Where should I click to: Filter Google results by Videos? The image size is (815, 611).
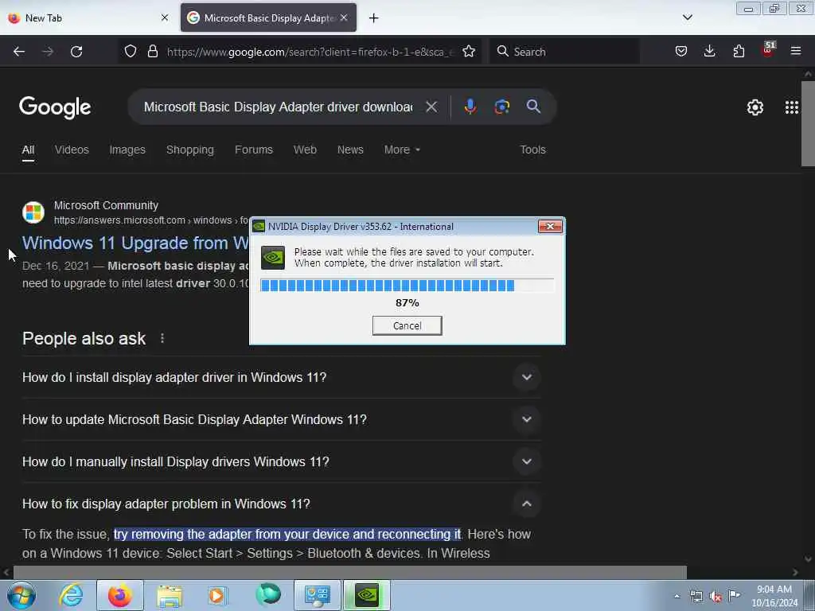[72, 150]
